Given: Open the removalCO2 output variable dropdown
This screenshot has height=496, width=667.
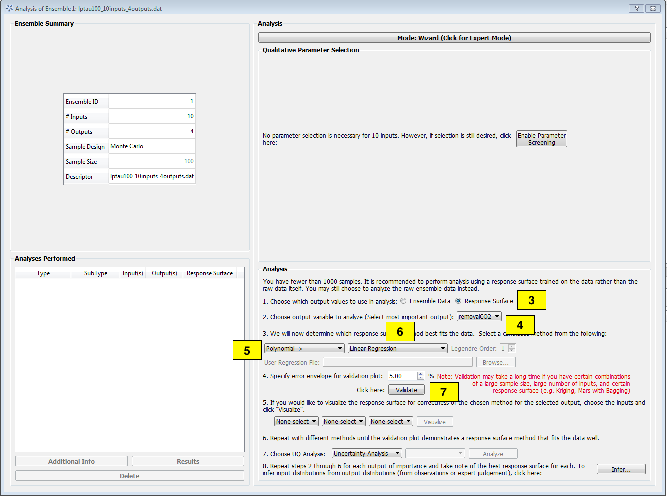Looking at the screenshot, I should pyautogui.click(x=479, y=316).
